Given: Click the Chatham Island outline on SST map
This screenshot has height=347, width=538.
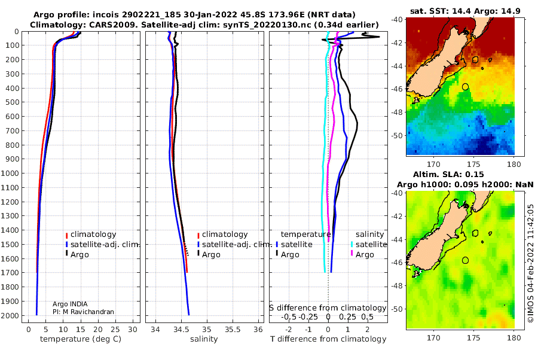Looking at the screenshot, I should tap(475, 59).
